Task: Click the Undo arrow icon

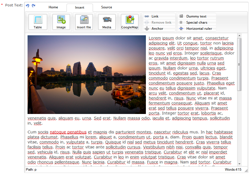Action: [27, 6]
